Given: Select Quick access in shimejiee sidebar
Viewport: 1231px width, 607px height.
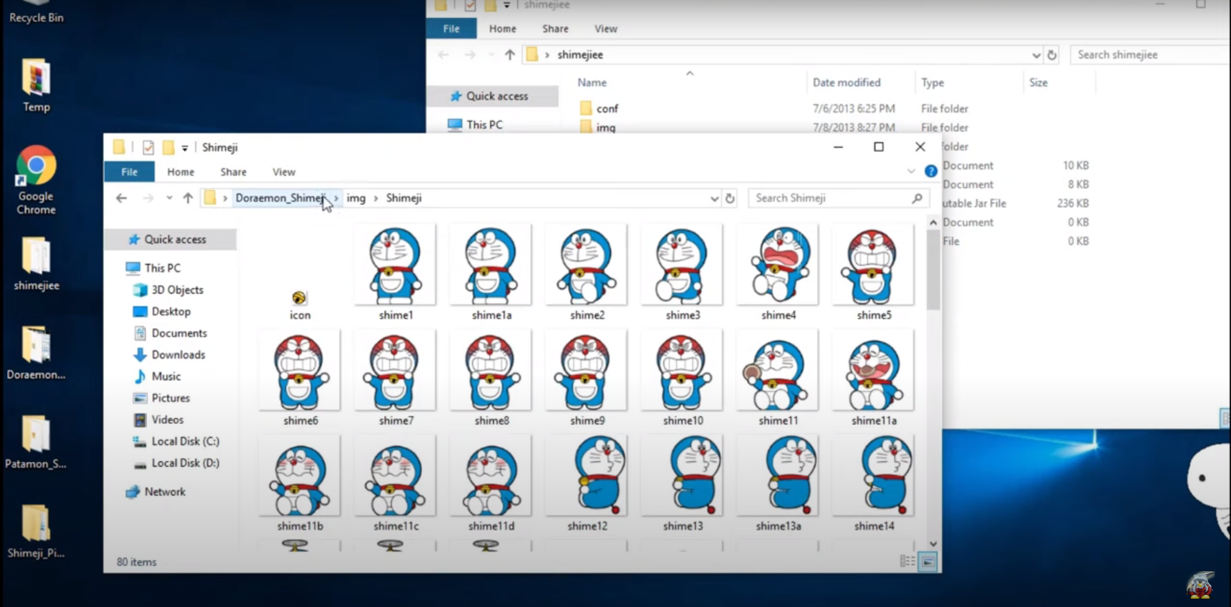Looking at the screenshot, I should coord(491,96).
